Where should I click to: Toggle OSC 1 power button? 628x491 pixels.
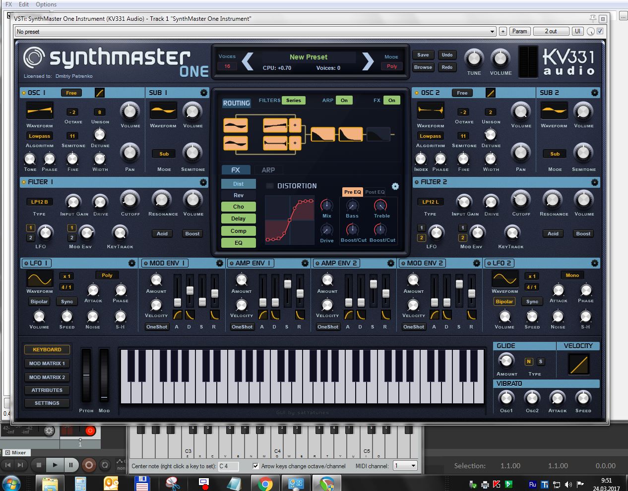tap(24, 93)
